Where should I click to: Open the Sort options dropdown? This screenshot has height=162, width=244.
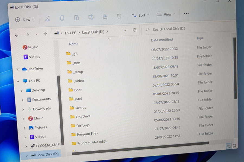tap(140, 15)
